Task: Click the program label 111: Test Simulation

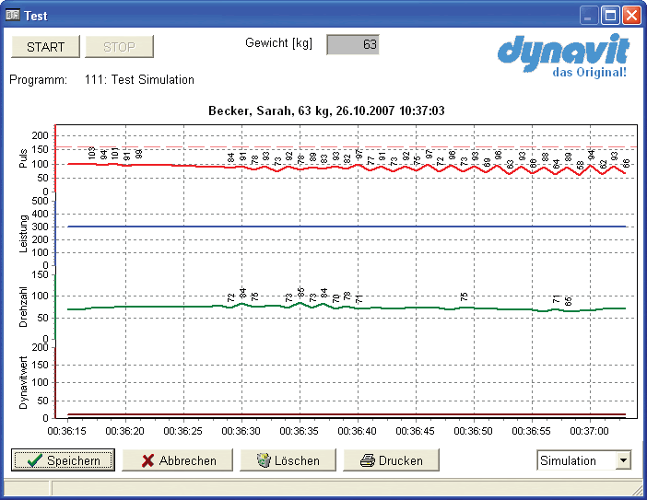Action: (139, 79)
